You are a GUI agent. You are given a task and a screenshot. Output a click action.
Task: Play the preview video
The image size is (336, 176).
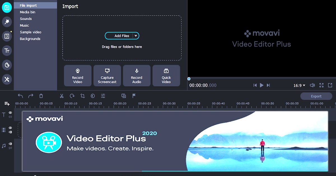click(x=262, y=85)
